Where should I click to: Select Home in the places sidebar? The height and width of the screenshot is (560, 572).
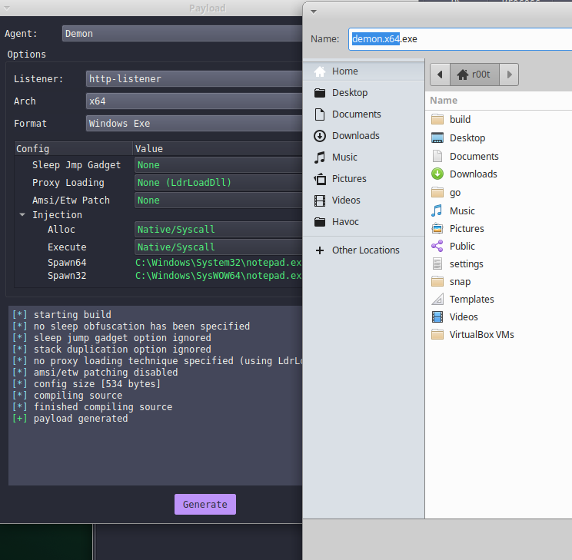click(364, 71)
